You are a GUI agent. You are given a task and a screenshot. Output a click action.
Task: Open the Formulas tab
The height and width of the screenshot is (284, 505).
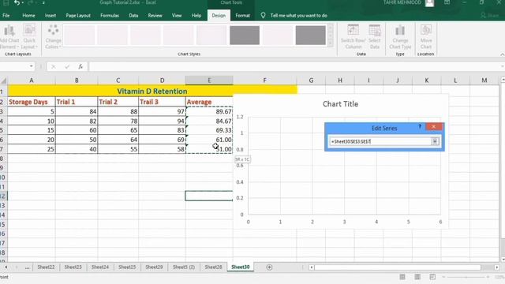click(110, 16)
